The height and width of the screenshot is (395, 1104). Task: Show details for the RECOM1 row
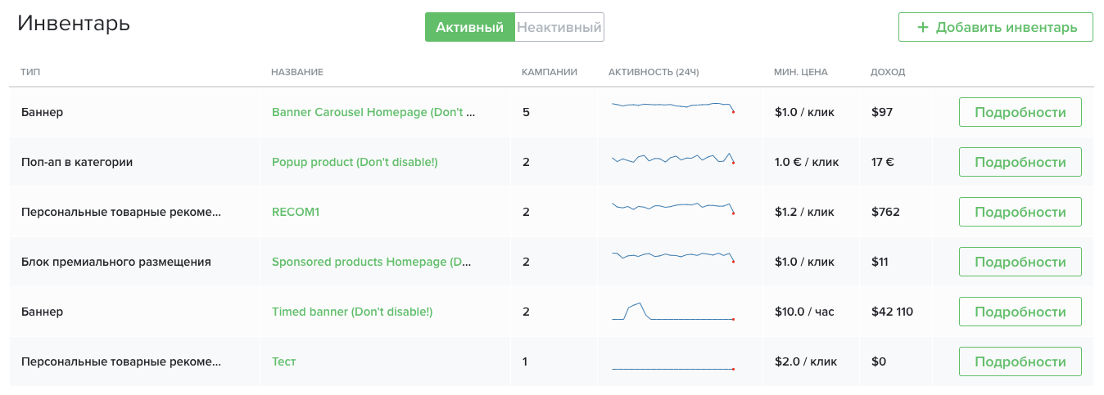tap(1020, 212)
